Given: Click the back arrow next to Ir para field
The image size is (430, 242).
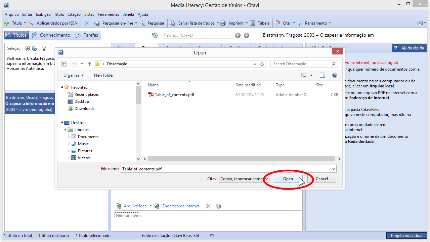Looking at the screenshot, I should (238, 35).
